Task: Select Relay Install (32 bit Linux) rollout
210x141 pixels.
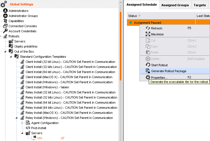Action: point(71,92)
